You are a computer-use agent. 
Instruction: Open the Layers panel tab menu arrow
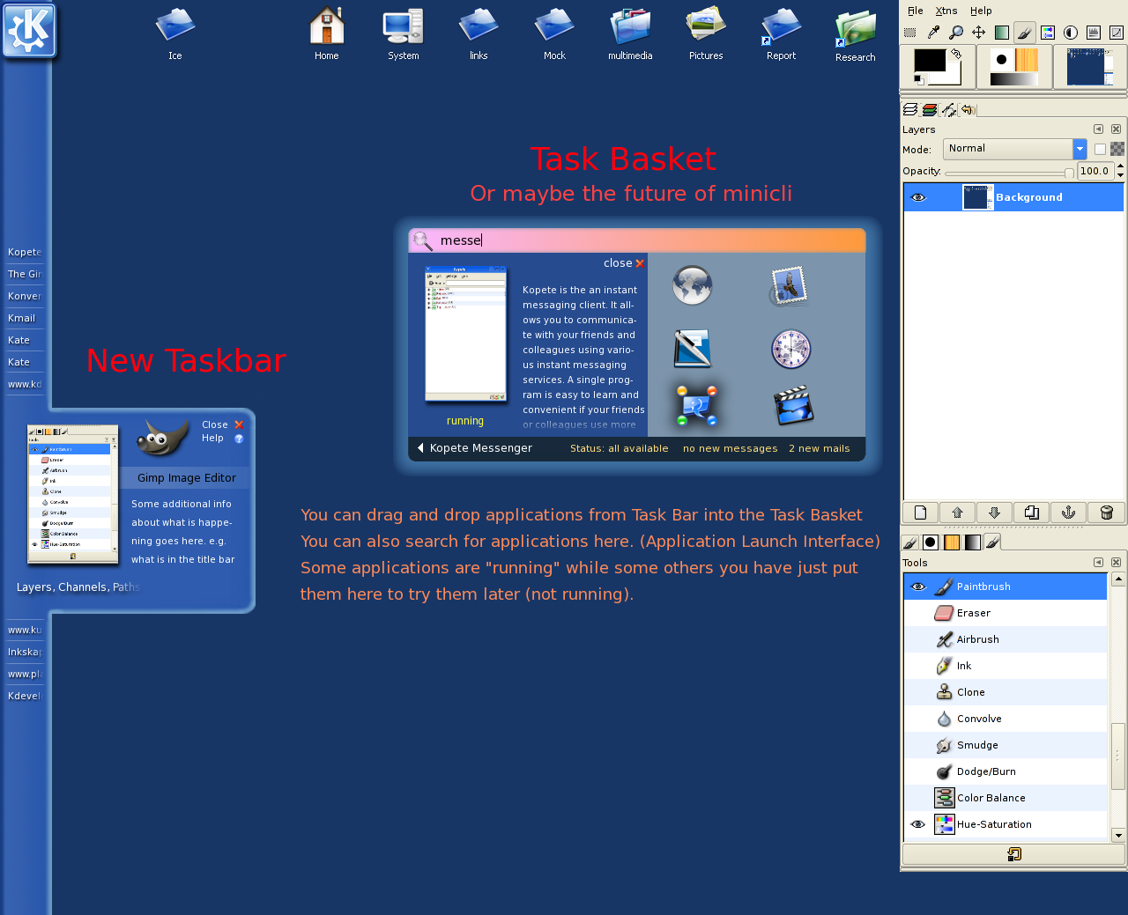tap(1098, 129)
